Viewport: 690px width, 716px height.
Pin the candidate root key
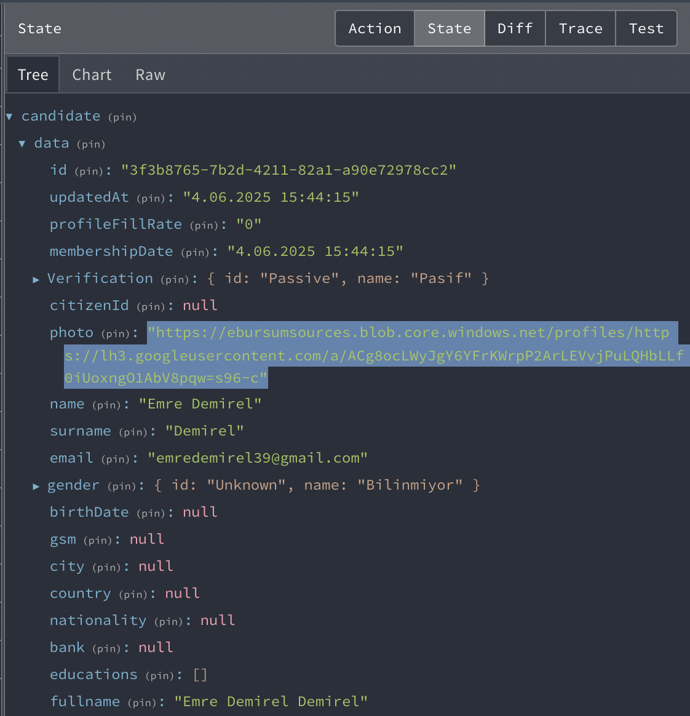tap(122, 117)
